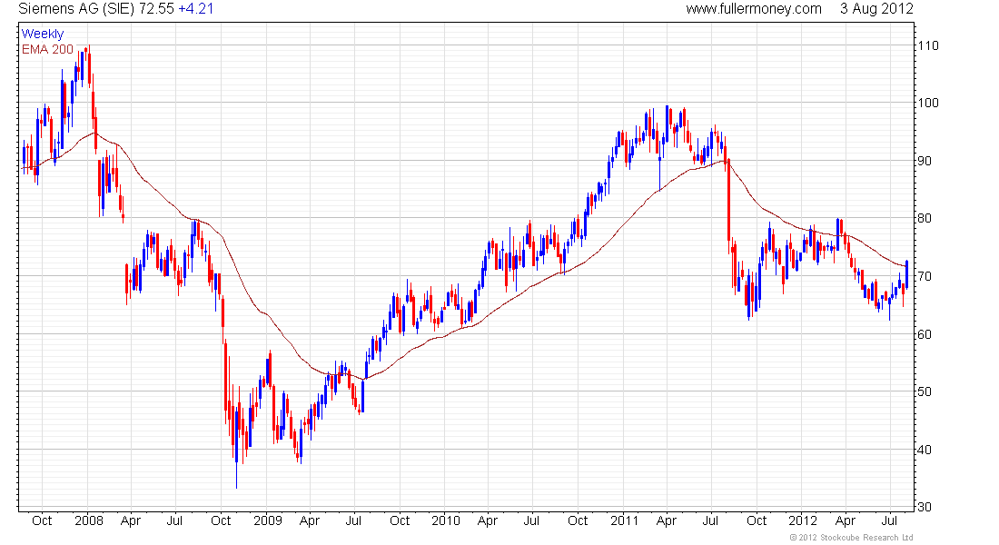Click the peak candle near 110 in 2008
The width and height of the screenshot is (999, 545).
click(89, 65)
